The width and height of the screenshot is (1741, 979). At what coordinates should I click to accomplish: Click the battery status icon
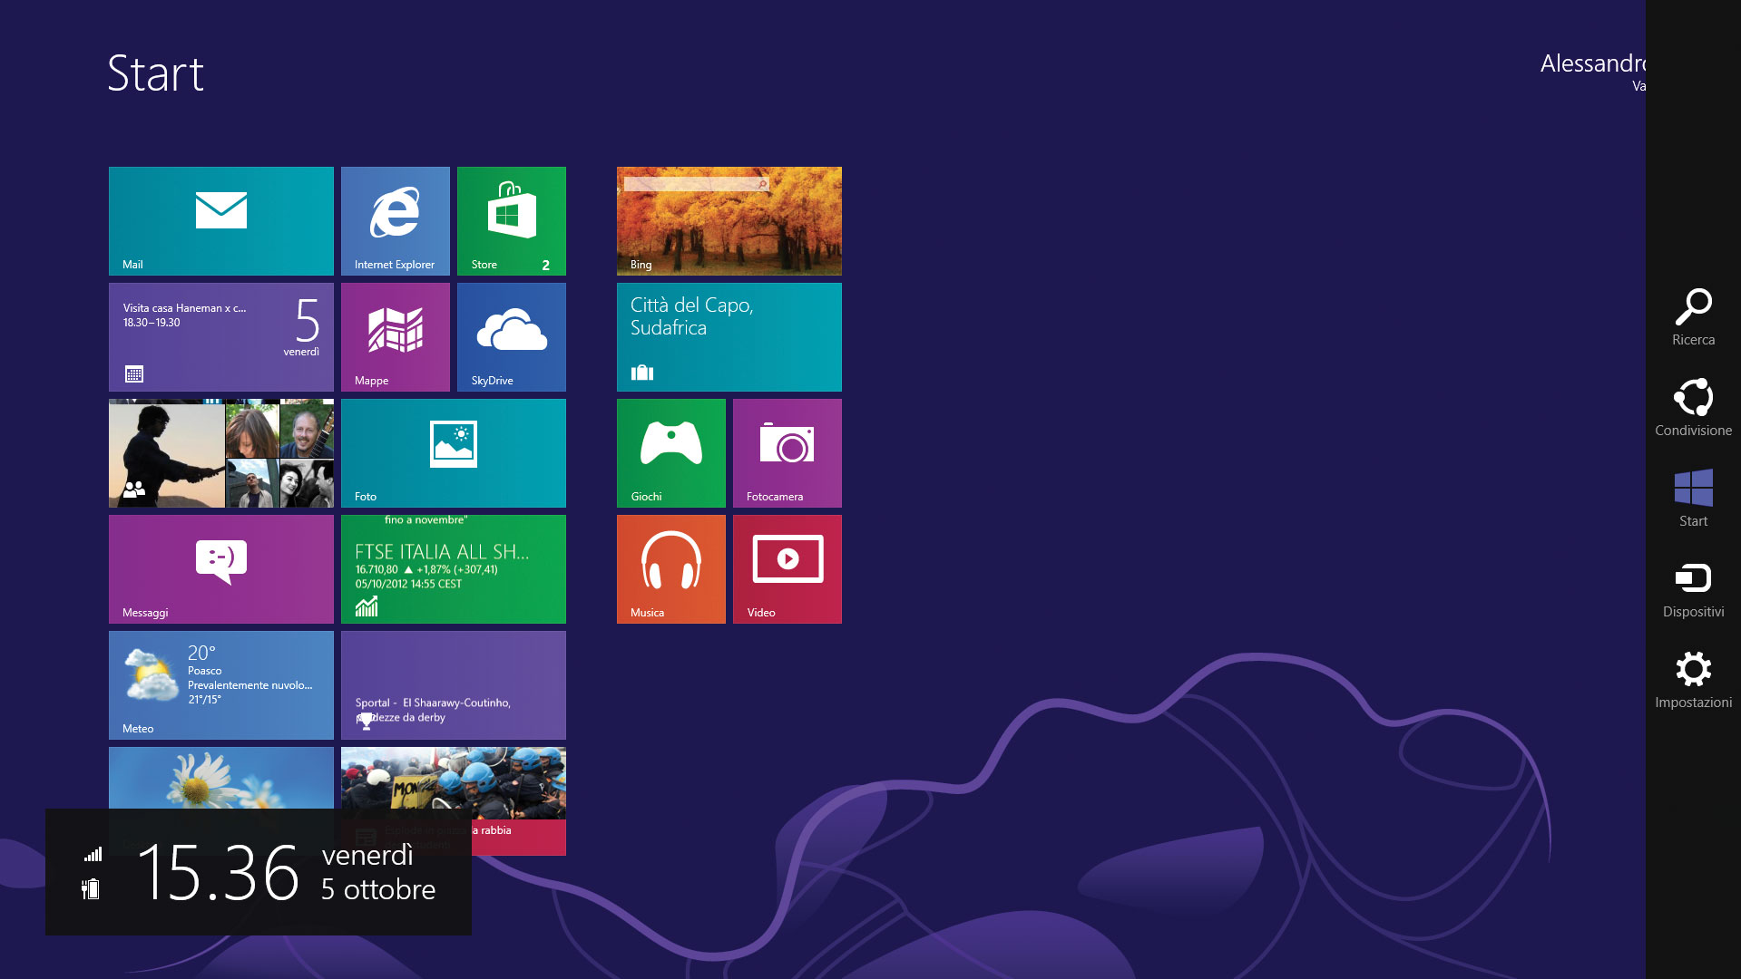[x=91, y=889]
